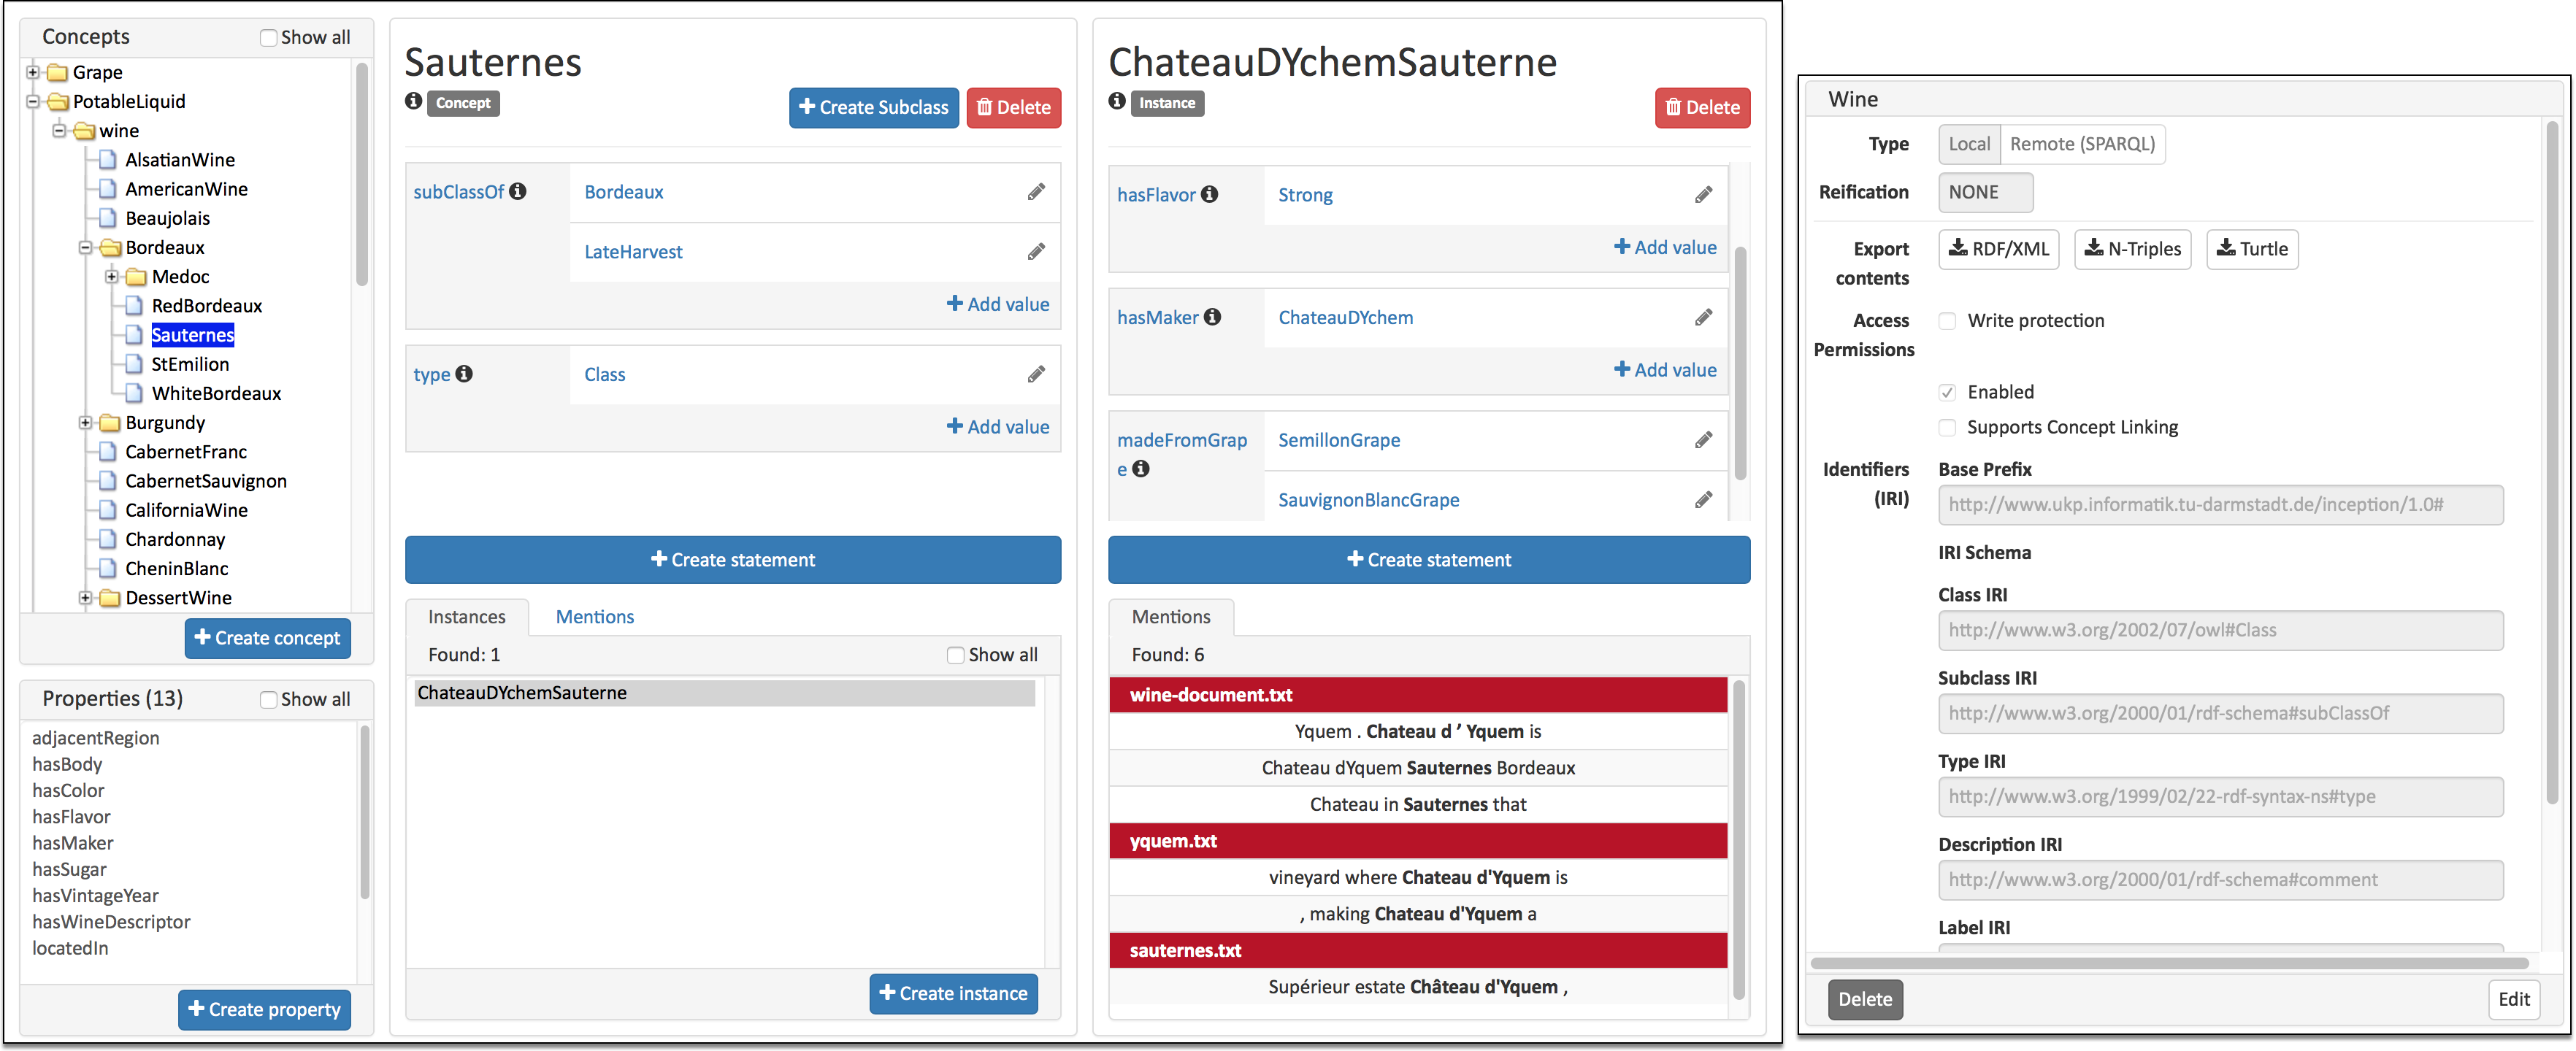
Task: Enable Write protection checkbox
Action: 1946,321
